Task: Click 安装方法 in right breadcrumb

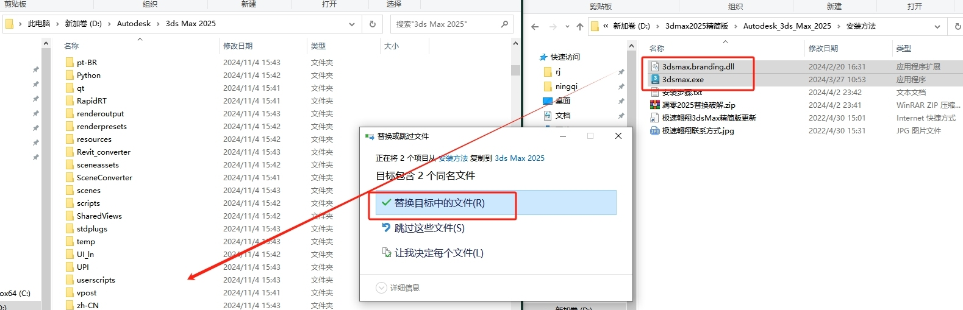Action: [x=861, y=26]
